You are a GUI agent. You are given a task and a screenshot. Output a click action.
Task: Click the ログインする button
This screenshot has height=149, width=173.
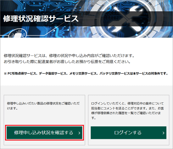pyautogui.click(x=129, y=133)
